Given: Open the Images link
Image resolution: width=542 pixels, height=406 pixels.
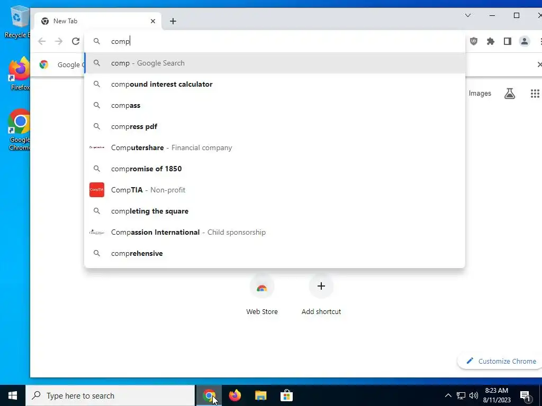Looking at the screenshot, I should point(480,94).
